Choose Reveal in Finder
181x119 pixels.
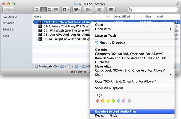coord(133,115)
